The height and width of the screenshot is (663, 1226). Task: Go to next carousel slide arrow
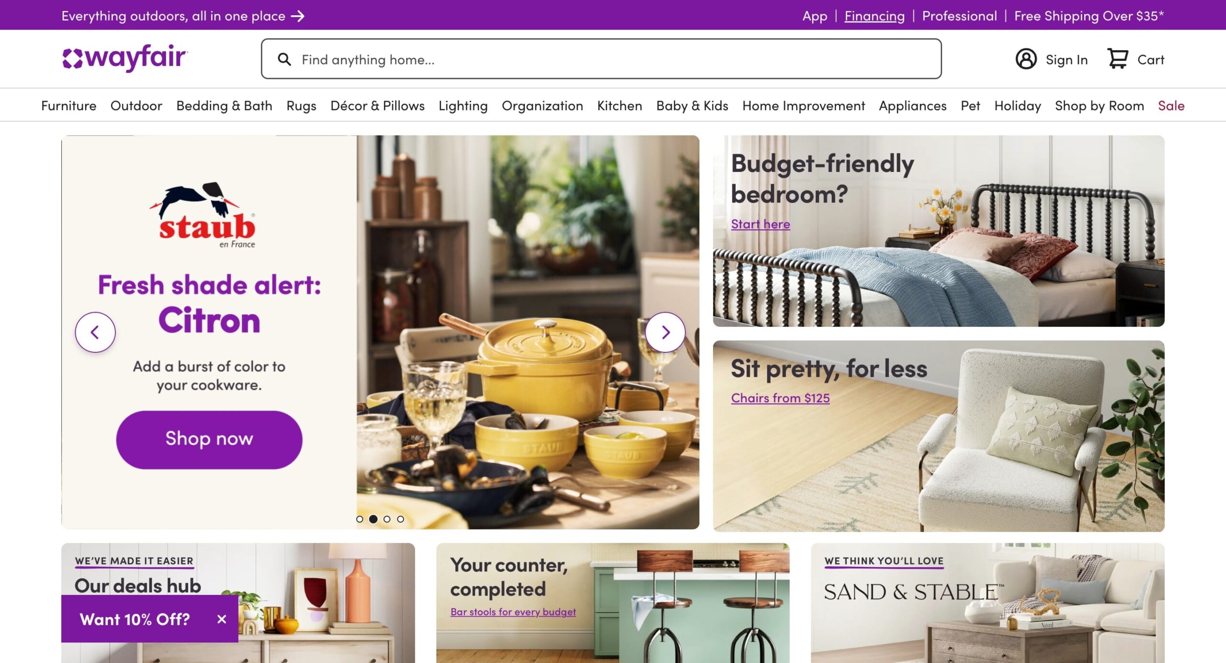pyautogui.click(x=665, y=332)
